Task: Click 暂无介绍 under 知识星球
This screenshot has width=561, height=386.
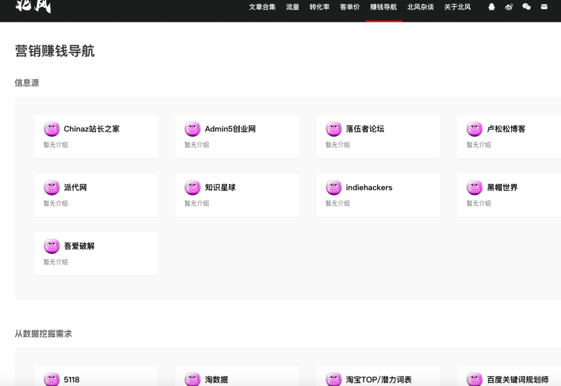Action: pos(196,204)
